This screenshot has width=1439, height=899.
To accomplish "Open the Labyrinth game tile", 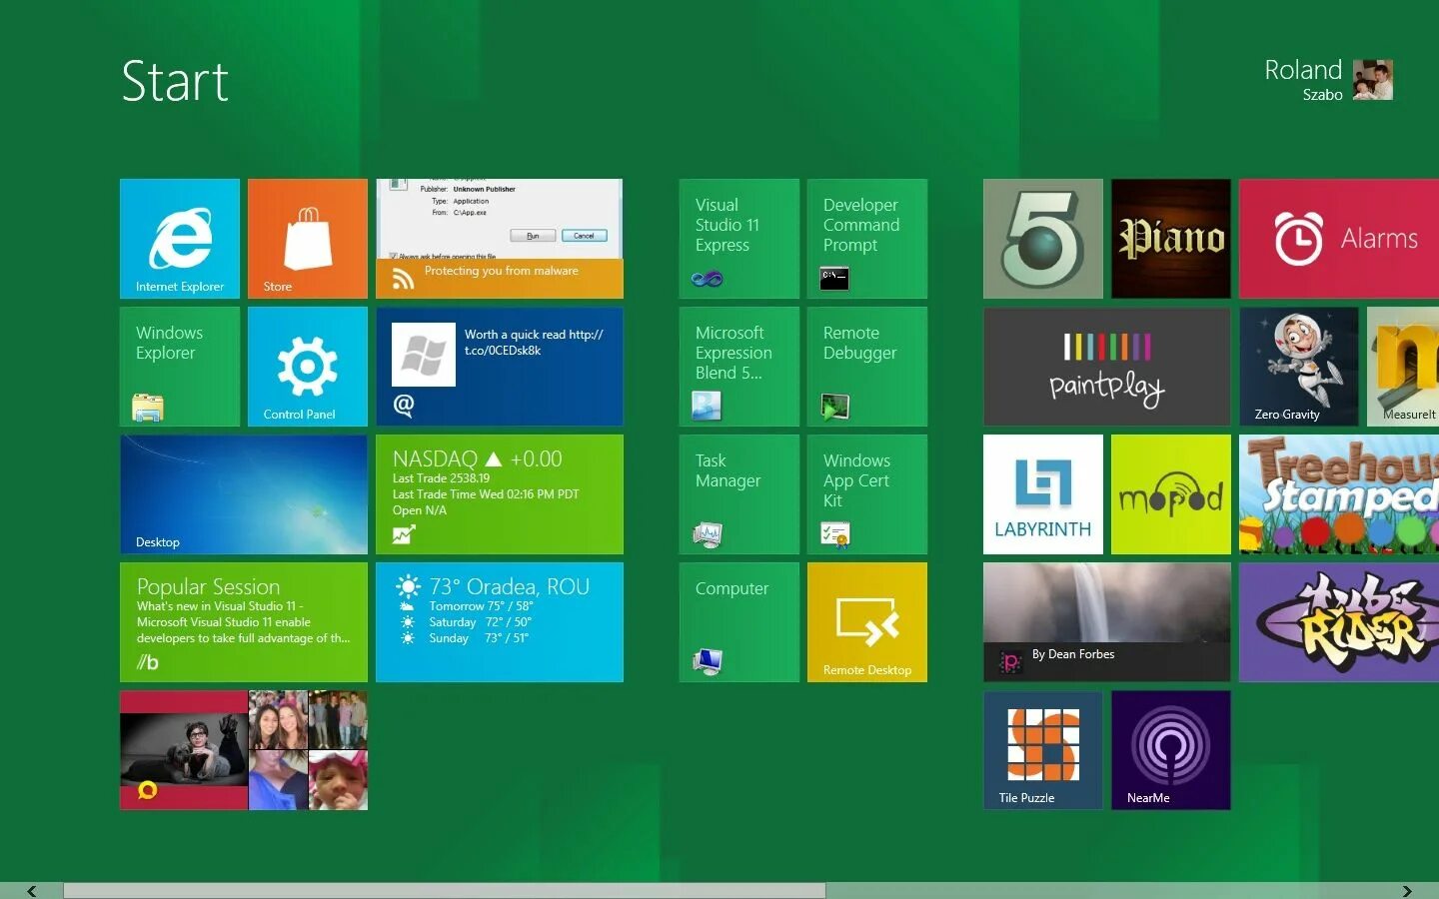I will point(1043,494).
